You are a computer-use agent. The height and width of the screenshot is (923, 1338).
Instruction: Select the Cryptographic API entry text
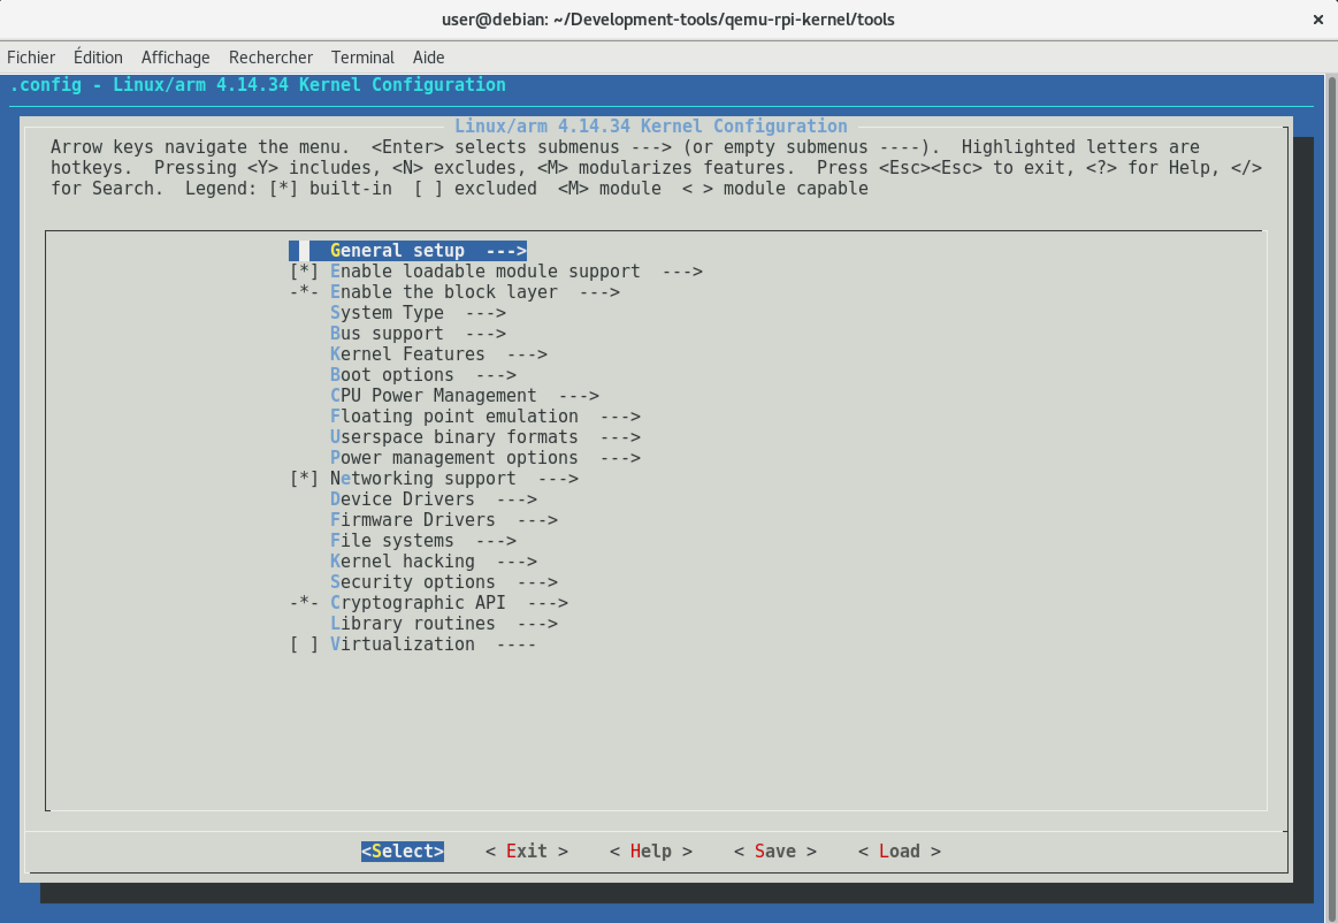418,602
